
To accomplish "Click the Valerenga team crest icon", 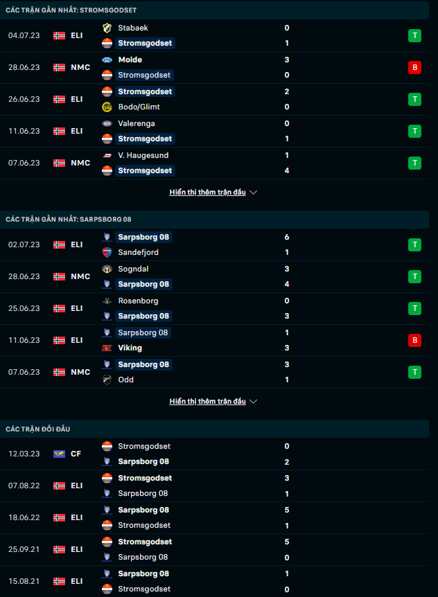I will pyautogui.click(x=107, y=123).
